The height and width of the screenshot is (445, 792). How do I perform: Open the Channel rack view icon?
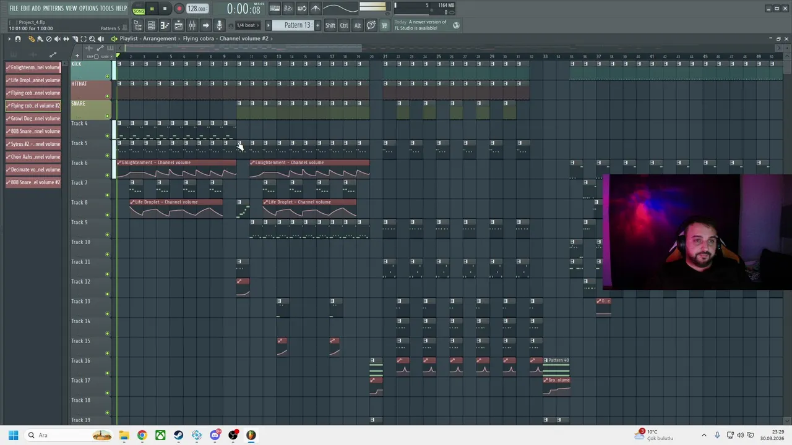pyautogui.click(x=151, y=25)
